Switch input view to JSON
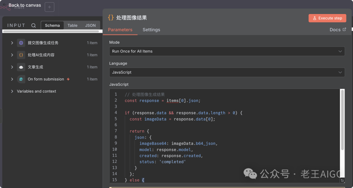The width and height of the screenshot is (353, 188). coord(90,25)
